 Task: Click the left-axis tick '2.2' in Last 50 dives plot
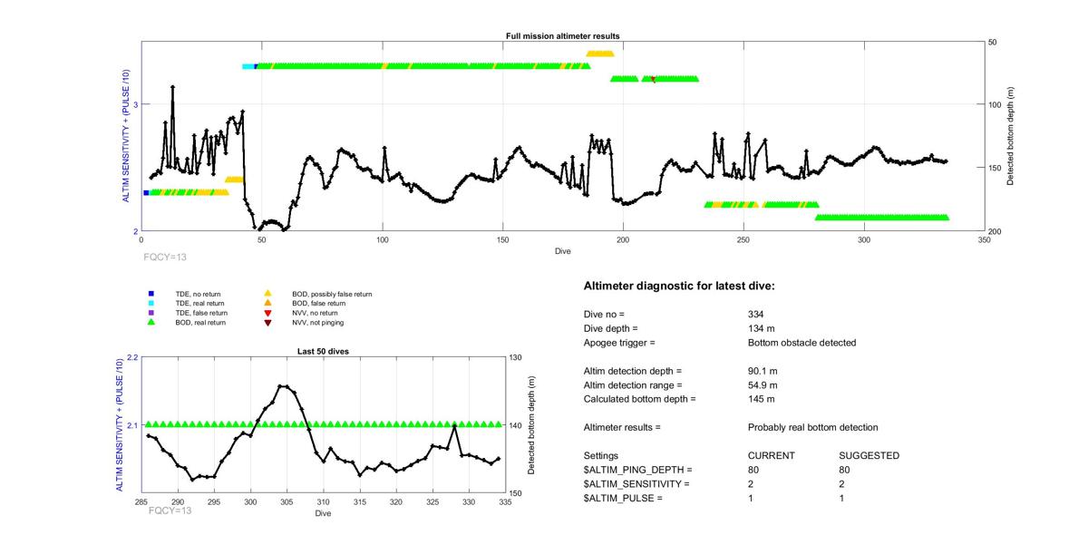coord(132,357)
